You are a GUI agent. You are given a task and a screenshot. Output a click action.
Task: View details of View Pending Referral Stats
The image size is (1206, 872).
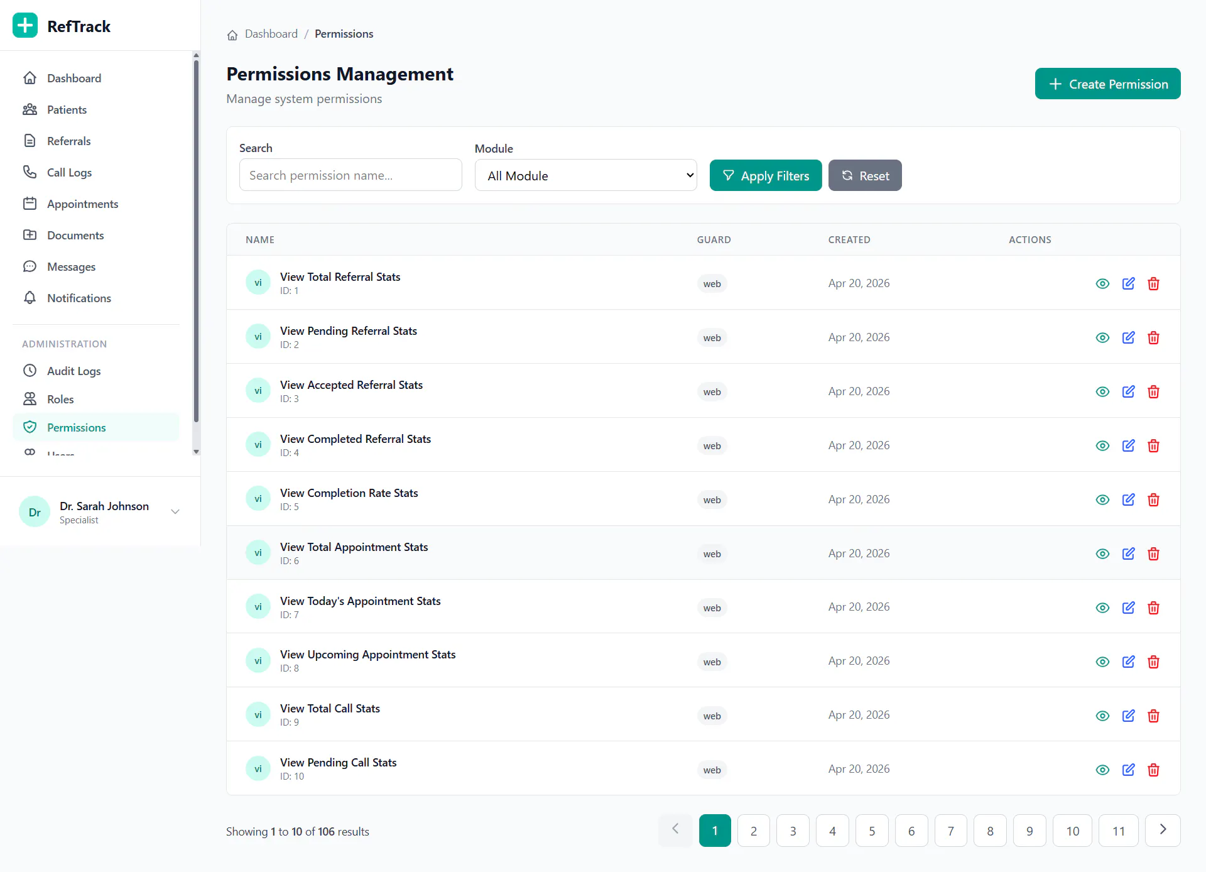(1102, 337)
